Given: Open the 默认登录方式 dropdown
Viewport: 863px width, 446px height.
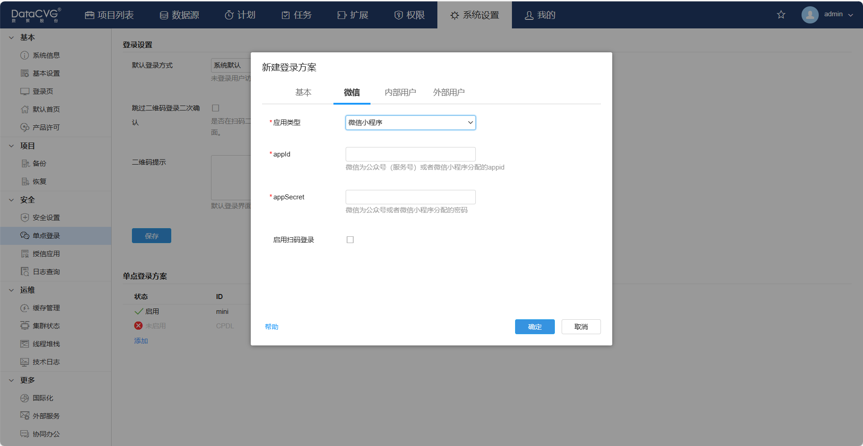Looking at the screenshot, I should (231, 65).
